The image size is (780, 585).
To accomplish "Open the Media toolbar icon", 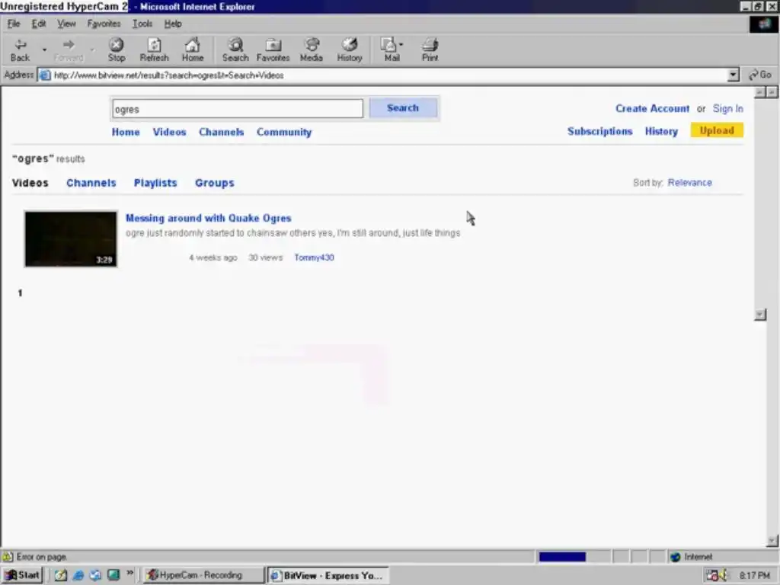I will click(312, 50).
